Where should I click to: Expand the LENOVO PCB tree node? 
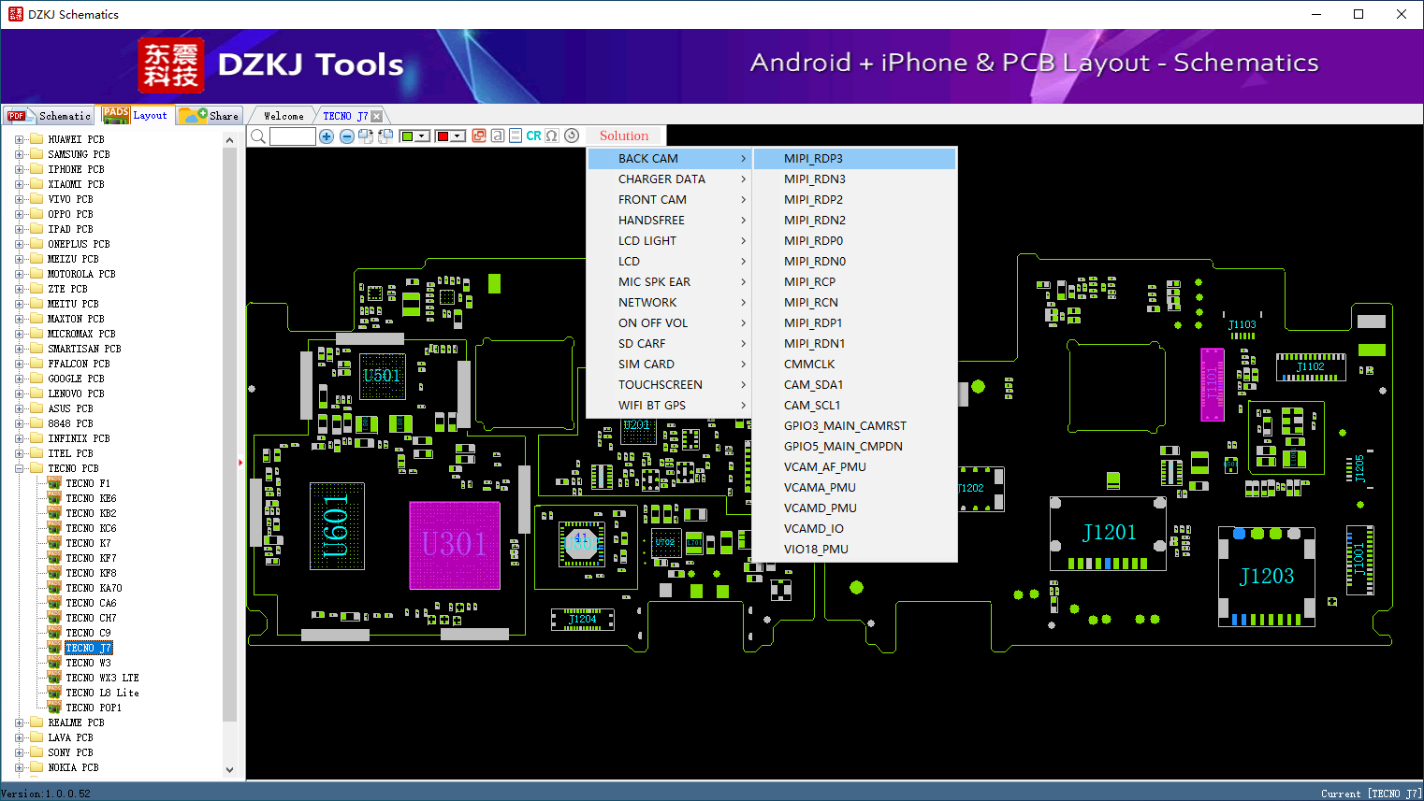coord(19,393)
